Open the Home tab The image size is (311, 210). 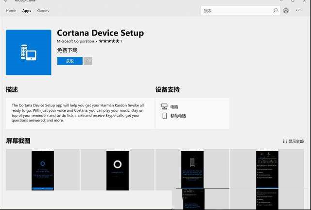coord(11,11)
